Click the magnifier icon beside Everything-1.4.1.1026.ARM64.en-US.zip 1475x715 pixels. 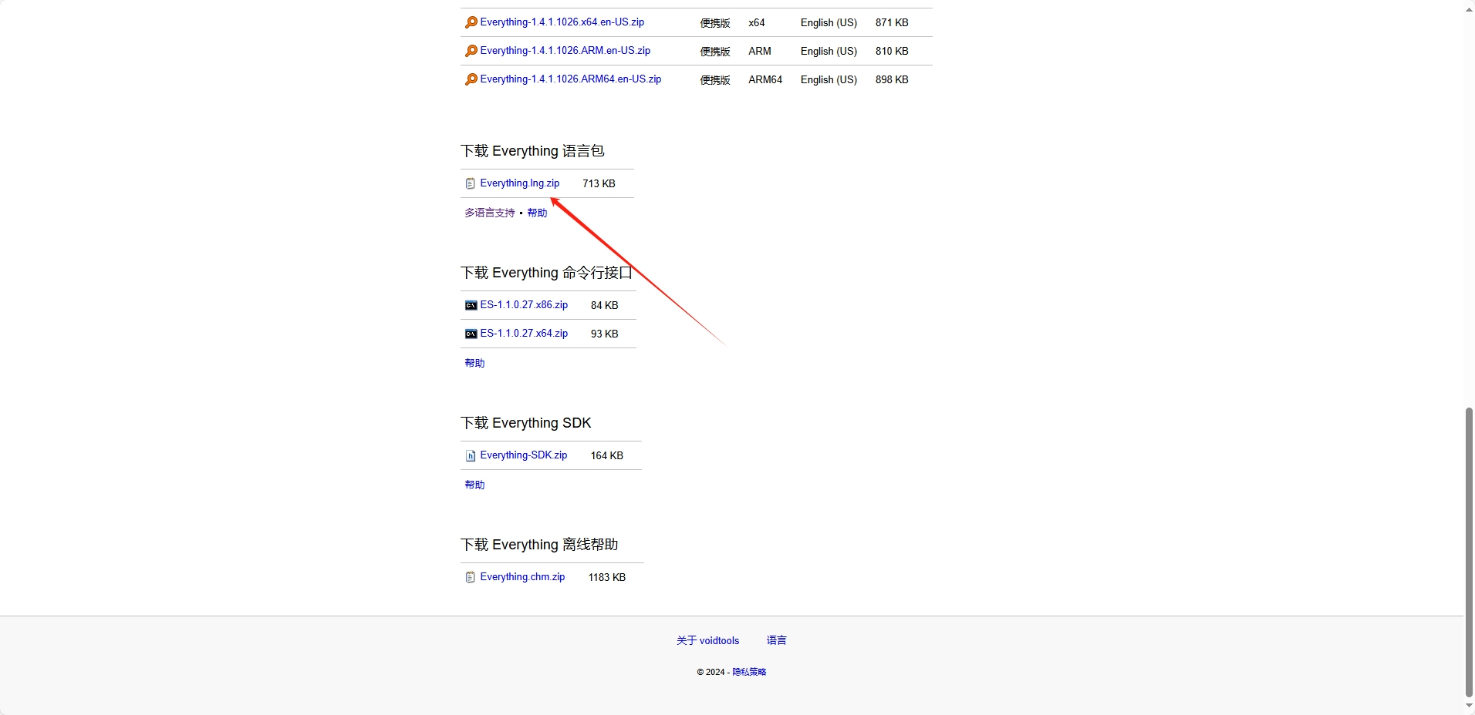[471, 79]
